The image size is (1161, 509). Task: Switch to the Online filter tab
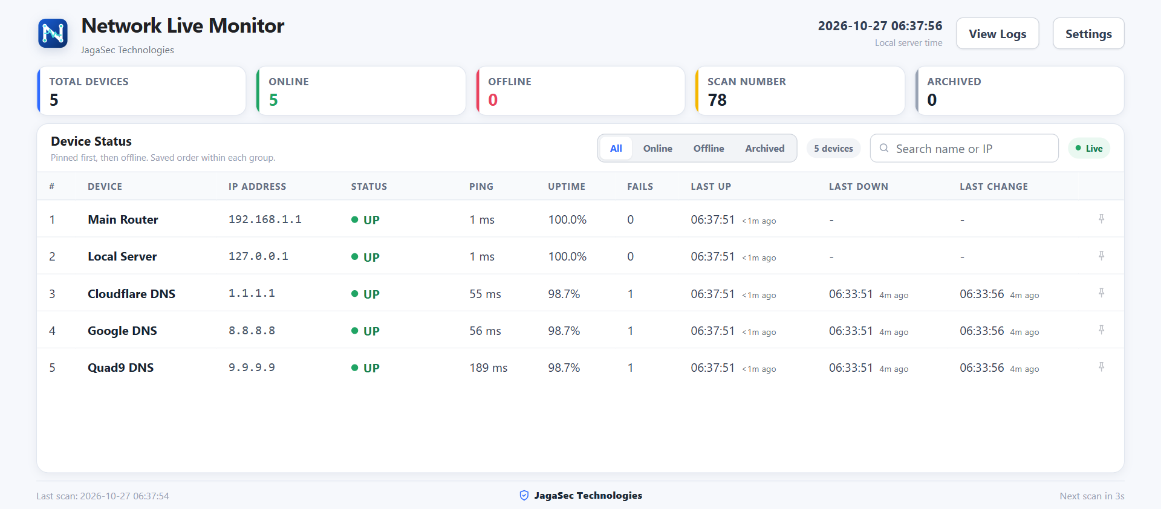pyautogui.click(x=657, y=148)
